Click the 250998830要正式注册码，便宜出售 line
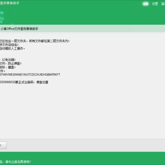 coord(24,82)
